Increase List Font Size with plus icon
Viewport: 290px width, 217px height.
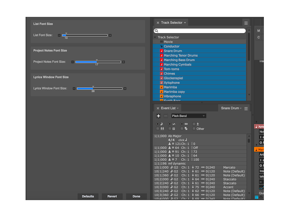point(110,35)
